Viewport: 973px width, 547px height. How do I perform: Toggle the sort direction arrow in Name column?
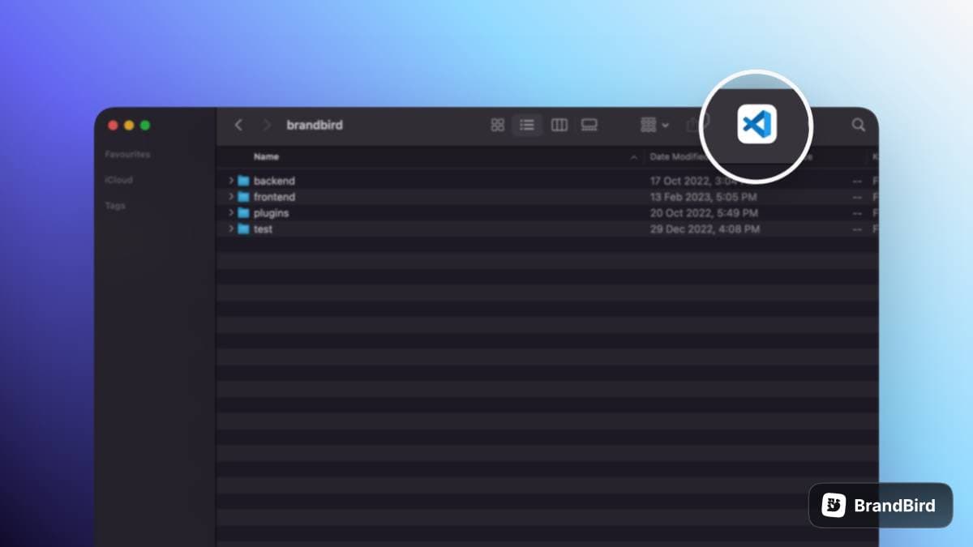[x=634, y=157]
